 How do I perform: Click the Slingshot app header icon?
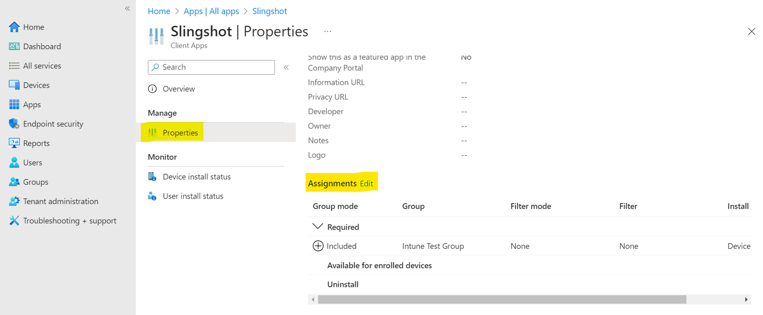click(156, 36)
